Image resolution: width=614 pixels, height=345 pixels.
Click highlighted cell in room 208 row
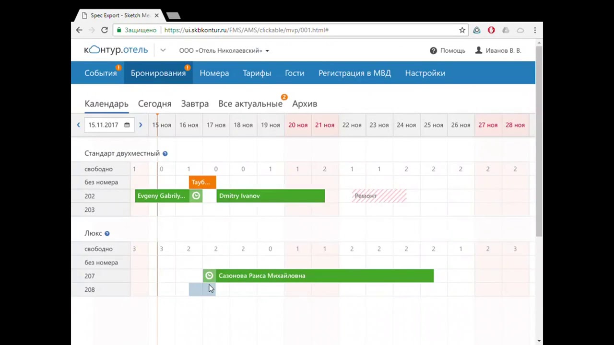point(202,289)
